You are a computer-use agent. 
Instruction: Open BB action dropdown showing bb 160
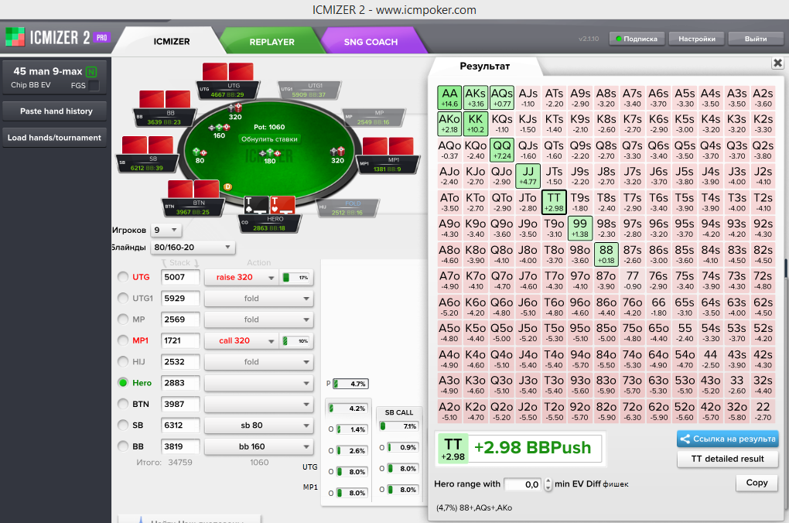pyautogui.click(x=258, y=446)
